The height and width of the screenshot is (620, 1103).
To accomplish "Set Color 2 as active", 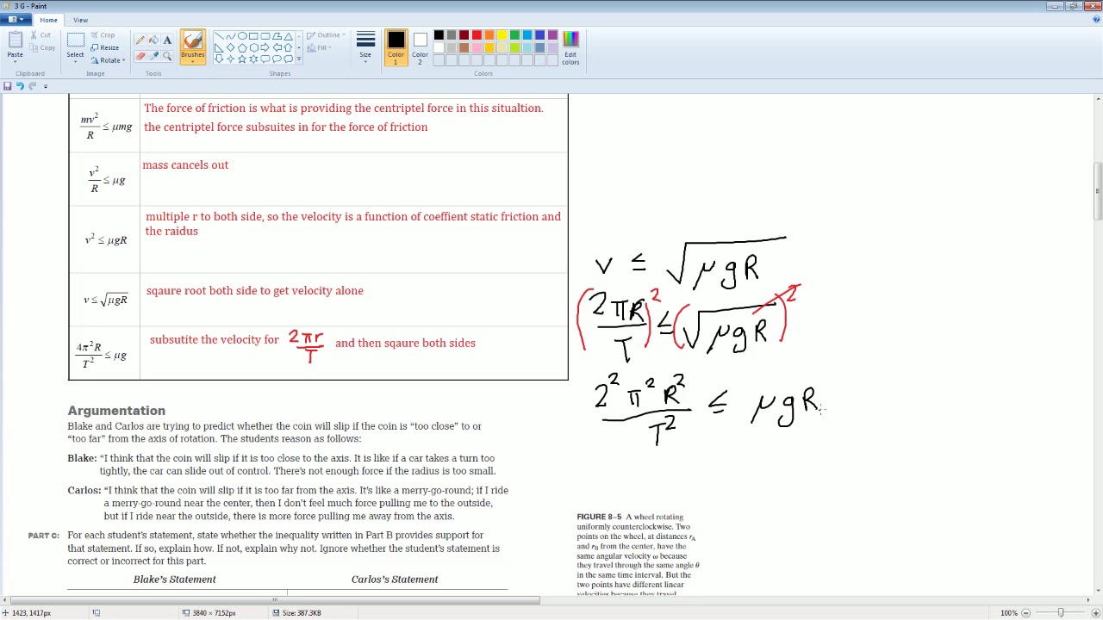I will point(420,48).
